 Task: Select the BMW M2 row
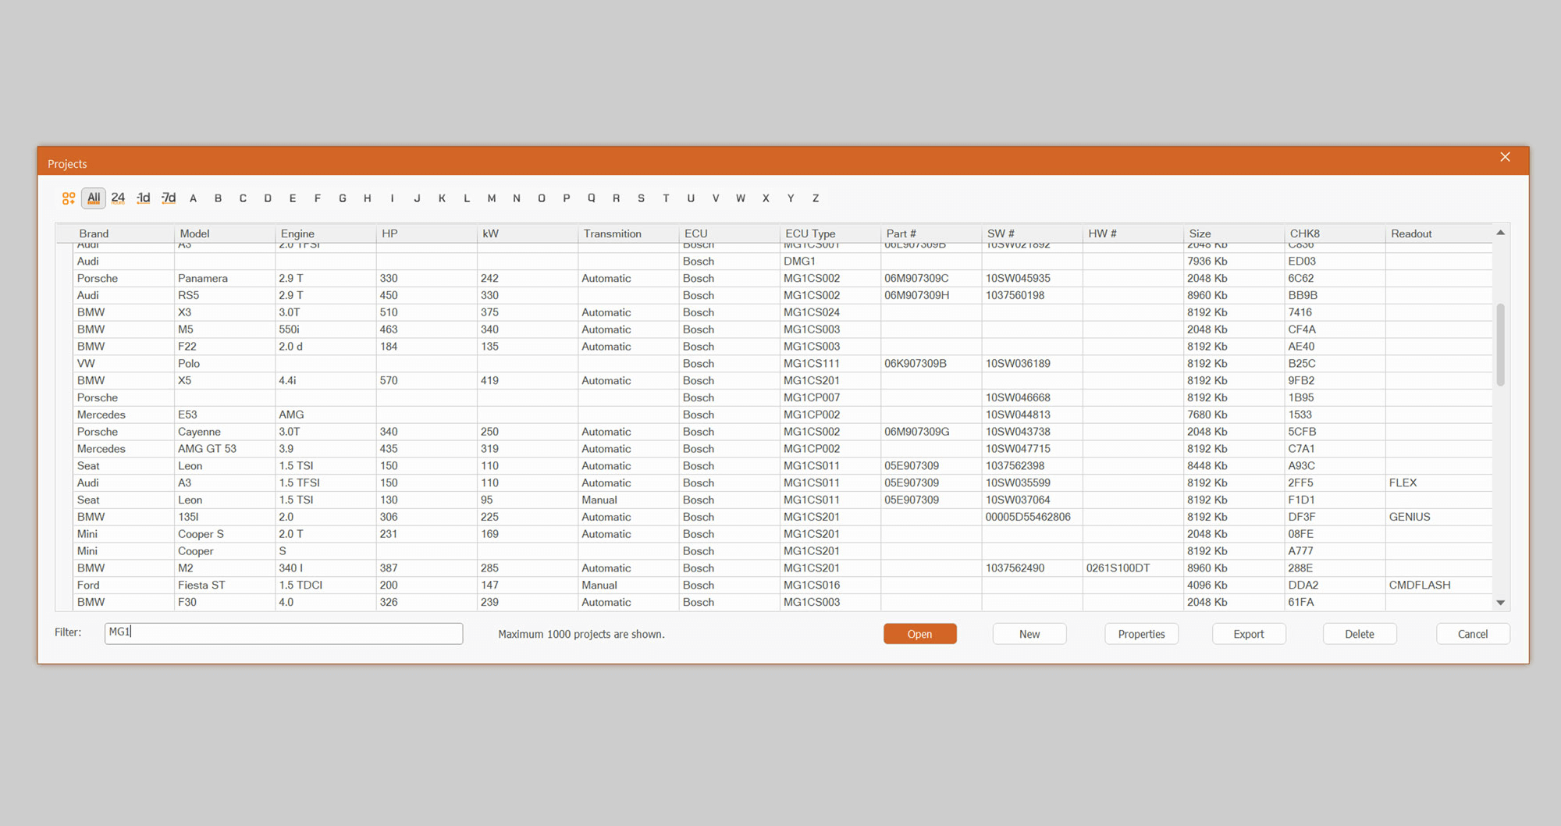(783, 568)
